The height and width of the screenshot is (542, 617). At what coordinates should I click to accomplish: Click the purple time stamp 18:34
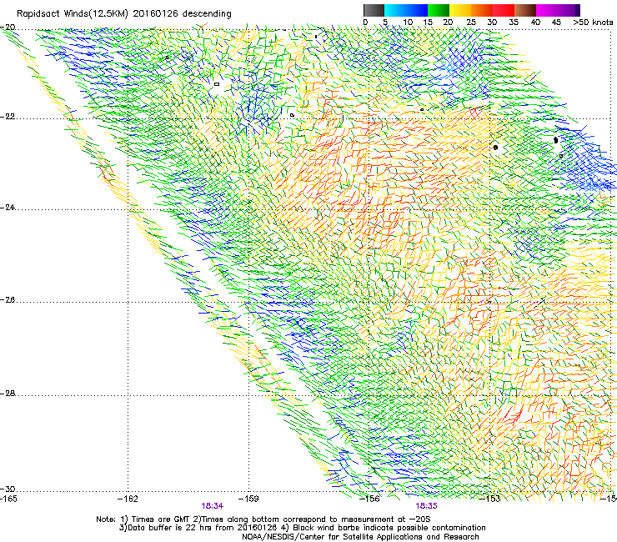point(213,506)
